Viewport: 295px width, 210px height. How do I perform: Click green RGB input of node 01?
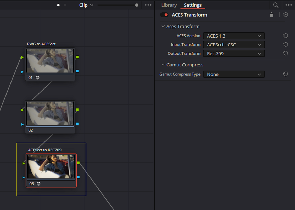click(x=23, y=57)
